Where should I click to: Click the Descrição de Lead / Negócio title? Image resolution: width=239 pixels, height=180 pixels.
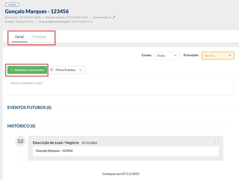tap(56, 142)
